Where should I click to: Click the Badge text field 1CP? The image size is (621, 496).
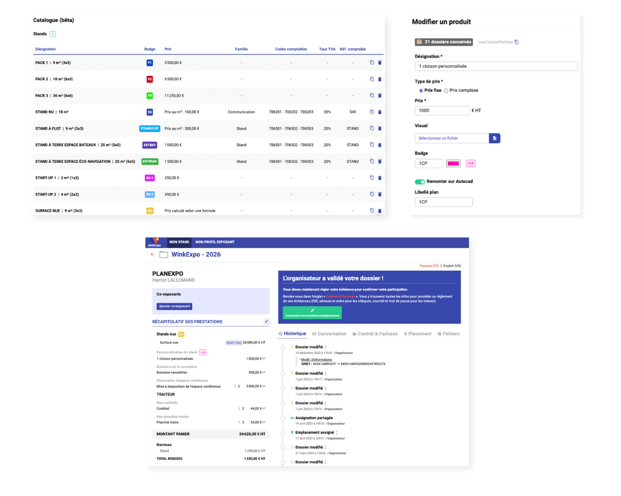click(429, 163)
